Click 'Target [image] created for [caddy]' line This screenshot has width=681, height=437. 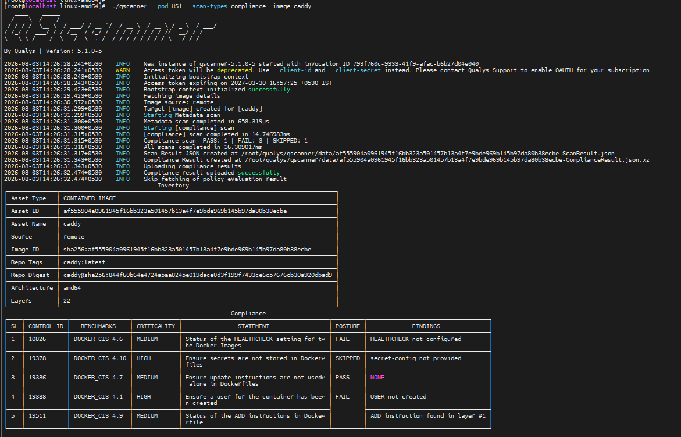[203, 109]
